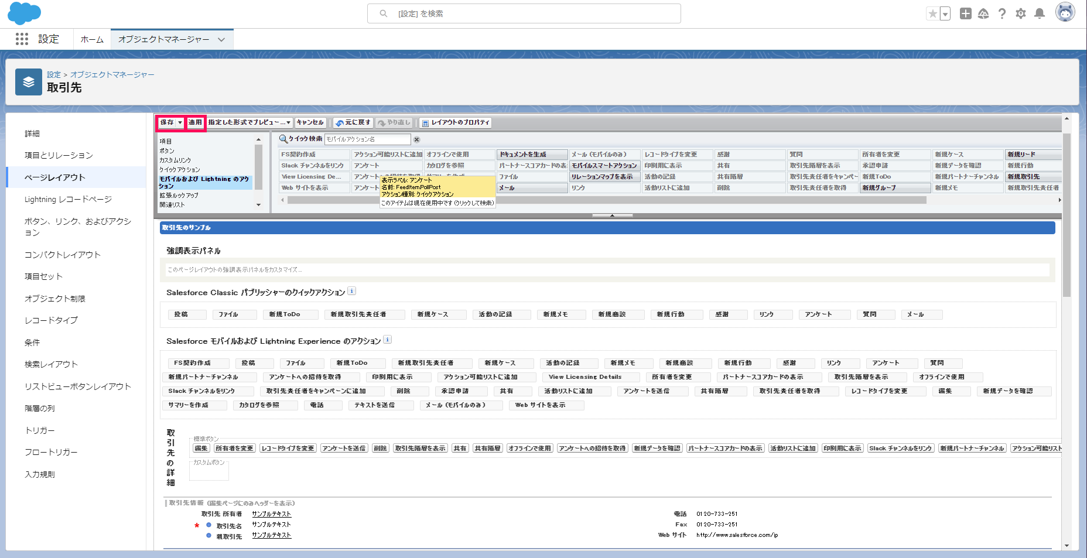
Task: Click the クイック検索 magnifier icon
Action: coord(283,139)
